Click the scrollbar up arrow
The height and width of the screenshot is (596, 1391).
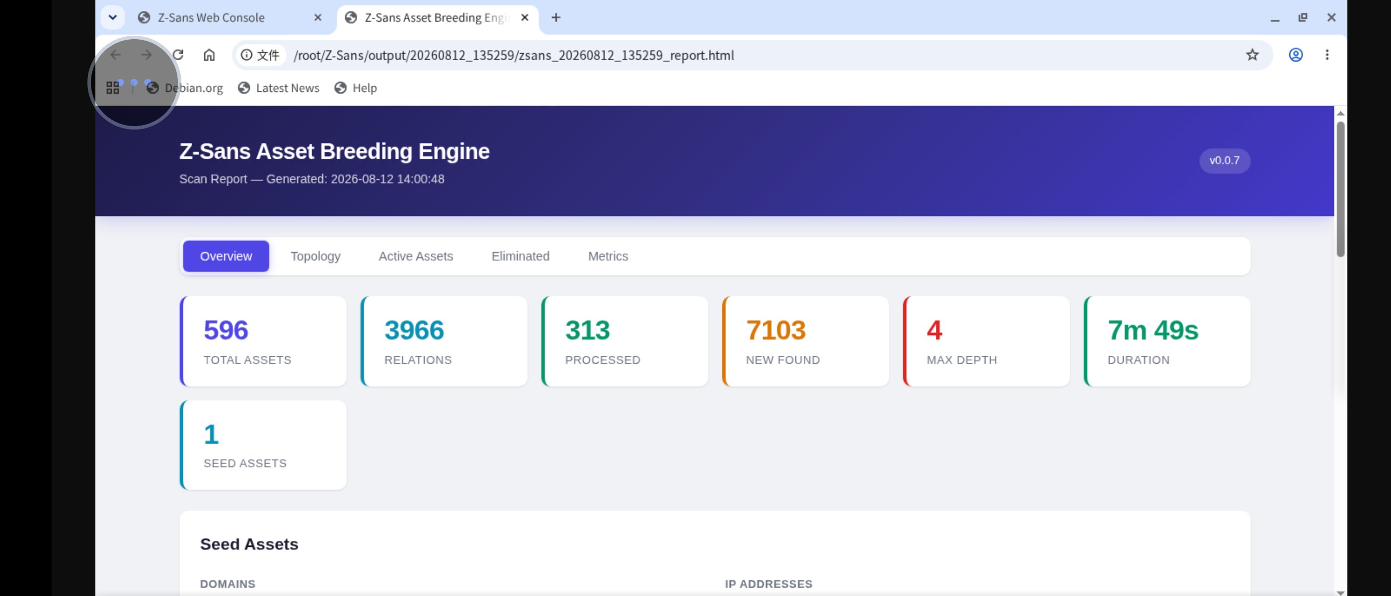tap(1340, 113)
